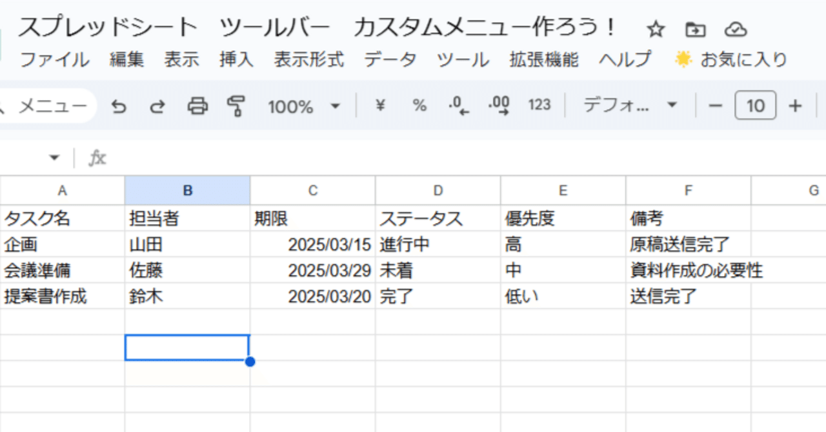This screenshot has width=826, height=432.
Task: Increase decimal places with the .00 icon
Action: (x=498, y=106)
